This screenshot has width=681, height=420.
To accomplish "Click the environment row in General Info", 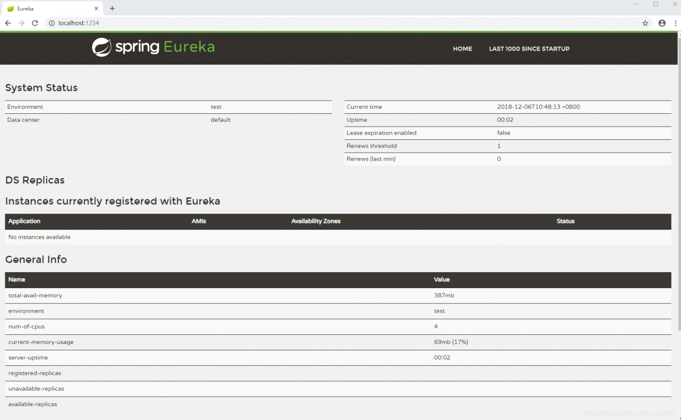I will click(x=338, y=311).
